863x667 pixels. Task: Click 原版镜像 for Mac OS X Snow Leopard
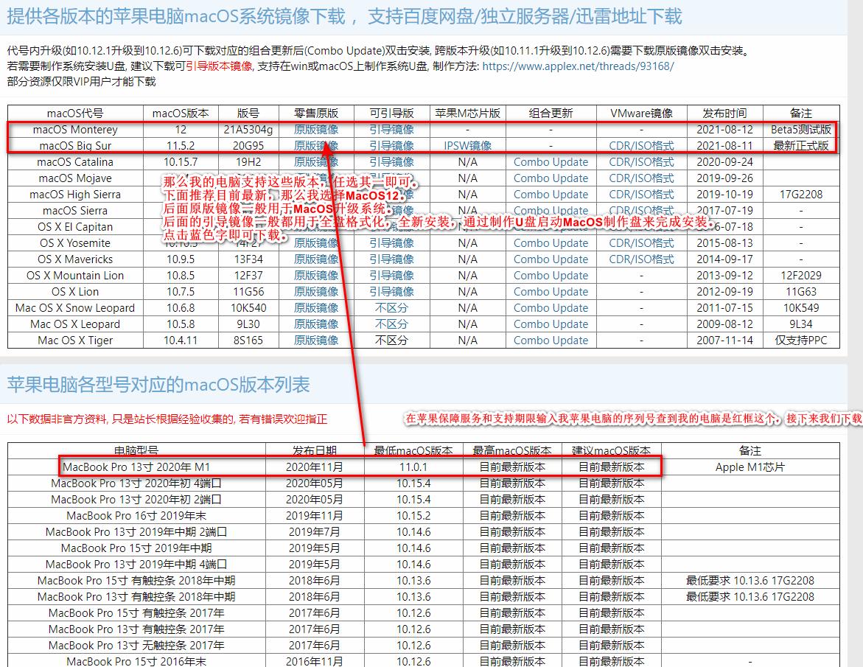click(x=315, y=307)
